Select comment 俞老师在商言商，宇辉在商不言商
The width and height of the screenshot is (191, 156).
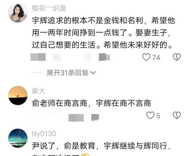pyautogui.click(x=91, y=103)
